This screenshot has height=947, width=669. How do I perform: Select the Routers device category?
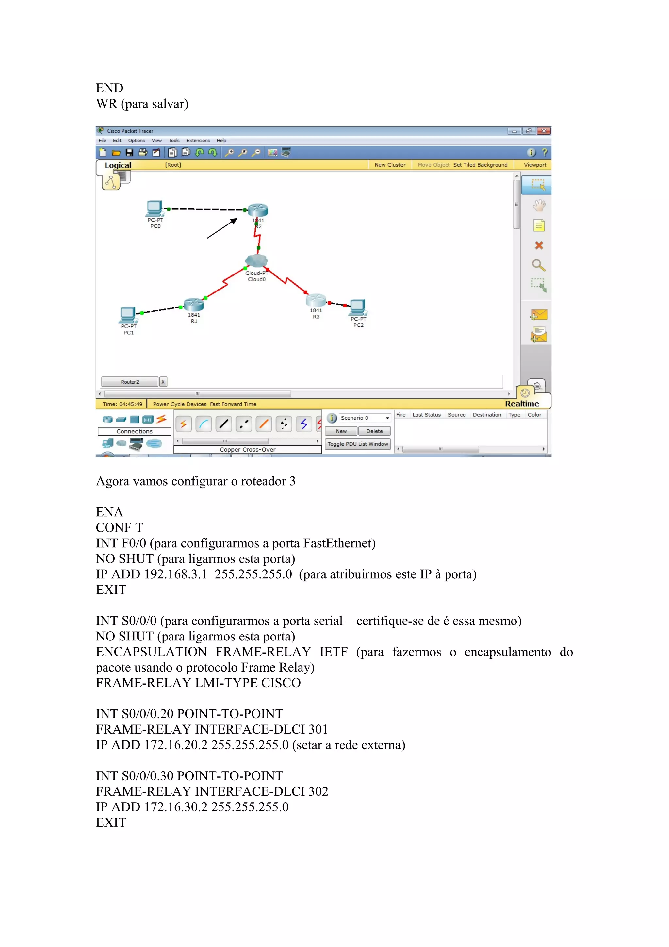[x=107, y=420]
